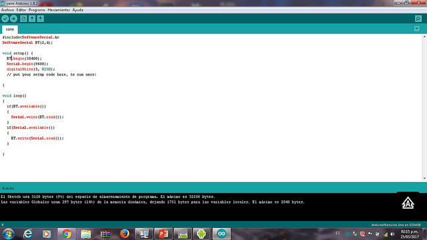Switch to the computer monitors taskbar app
This screenshot has height=240, width=427.
click(144, 234)
